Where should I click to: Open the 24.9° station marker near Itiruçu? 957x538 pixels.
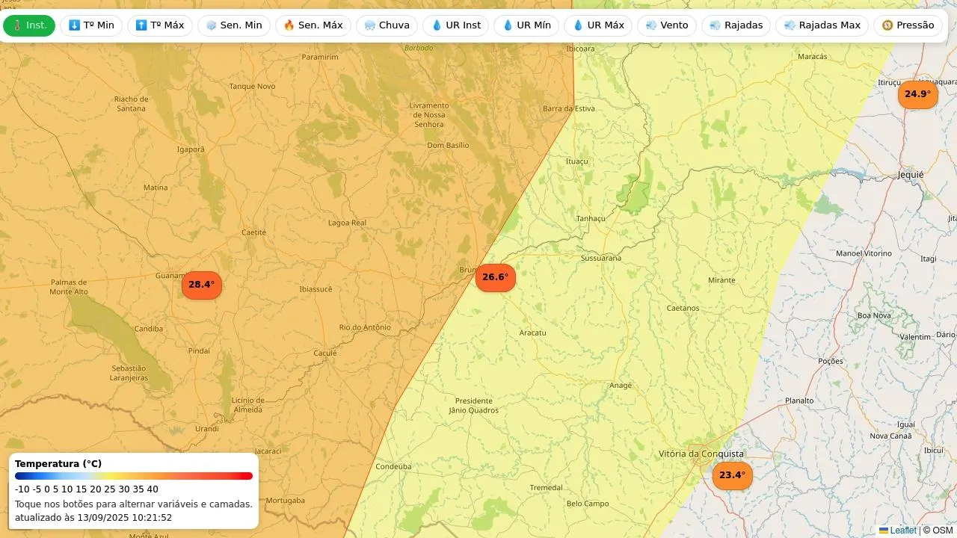pos(917,94)
